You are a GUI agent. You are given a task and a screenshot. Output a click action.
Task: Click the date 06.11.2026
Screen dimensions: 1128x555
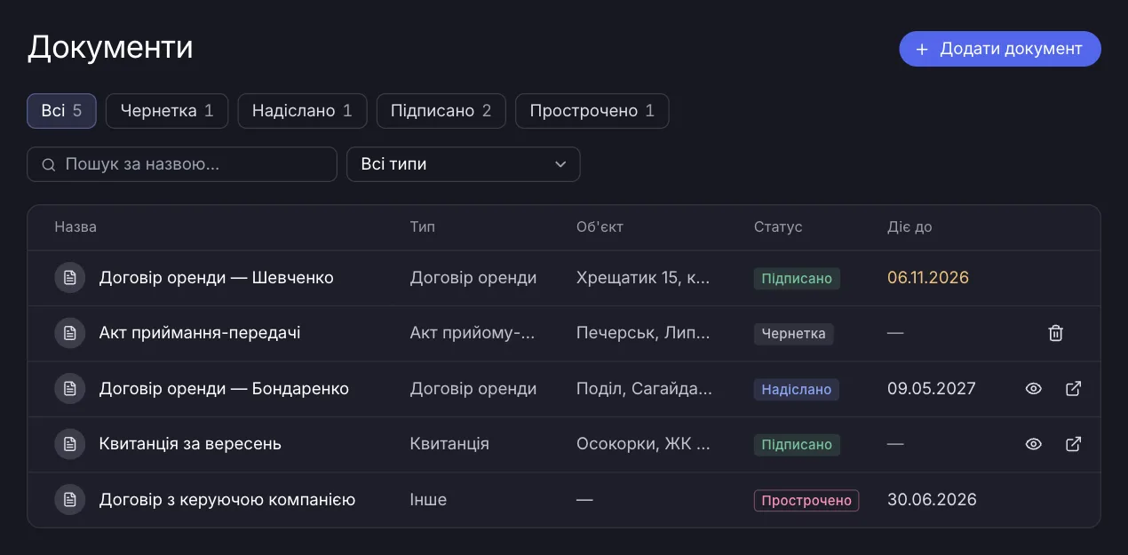(x=928, y=278)
